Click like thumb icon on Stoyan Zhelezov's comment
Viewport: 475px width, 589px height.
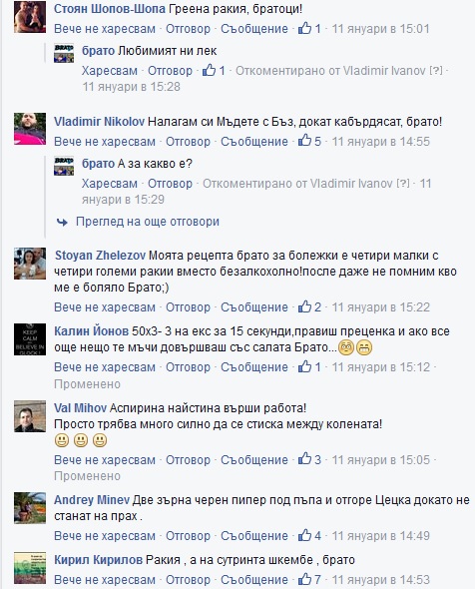click(x=305, y=306)
